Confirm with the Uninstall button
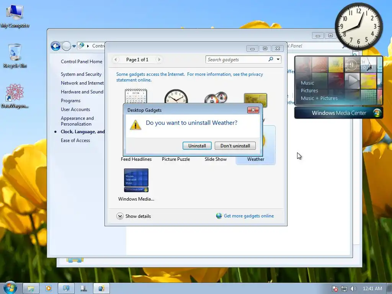Screen dimensions: 392x294 tap(197, 146)
